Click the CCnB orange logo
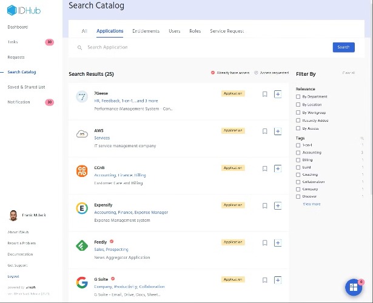373x303 pixels. (82, 171)
